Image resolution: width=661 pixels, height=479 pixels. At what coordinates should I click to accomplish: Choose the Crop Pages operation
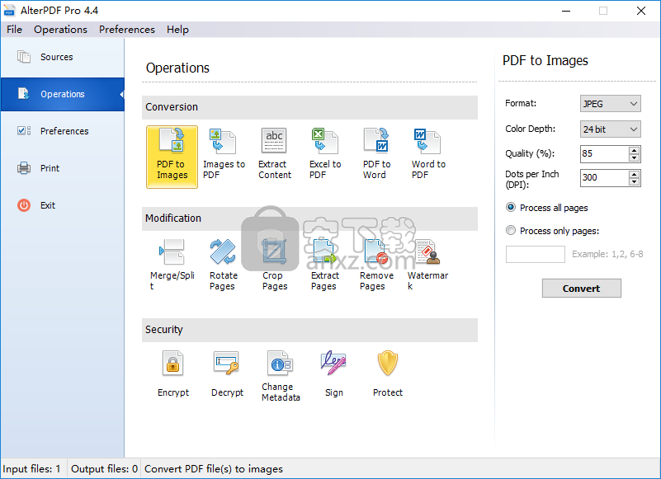click(275, 265)
